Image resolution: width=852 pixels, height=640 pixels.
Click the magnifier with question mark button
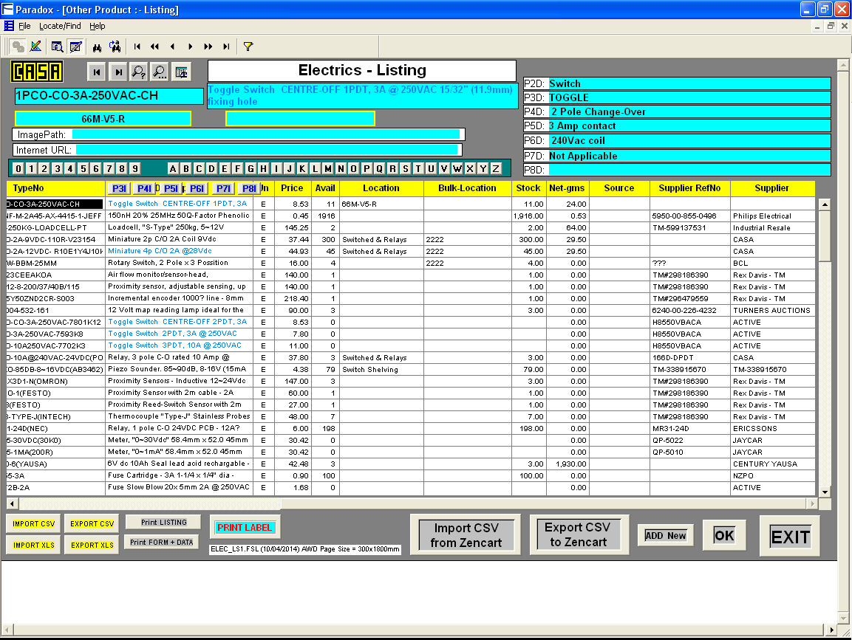pyautogui.click(x=139, y=72)
